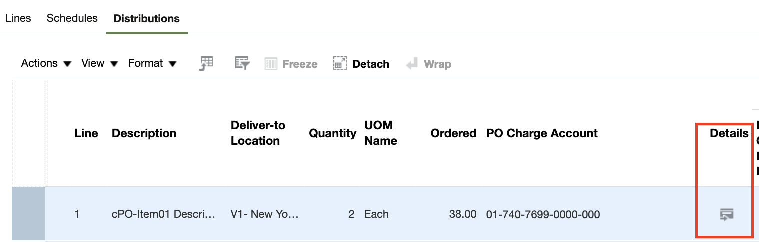Click the Export to Excel icon

(206, 64)
